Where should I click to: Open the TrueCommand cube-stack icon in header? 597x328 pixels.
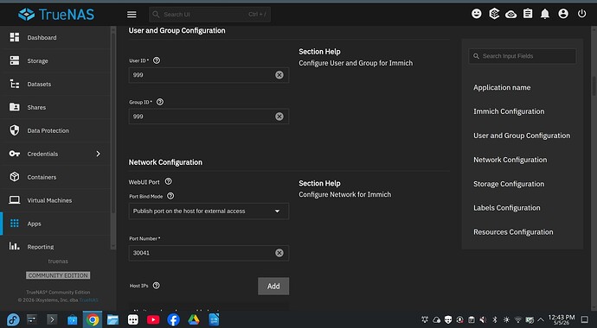(494, 14)
